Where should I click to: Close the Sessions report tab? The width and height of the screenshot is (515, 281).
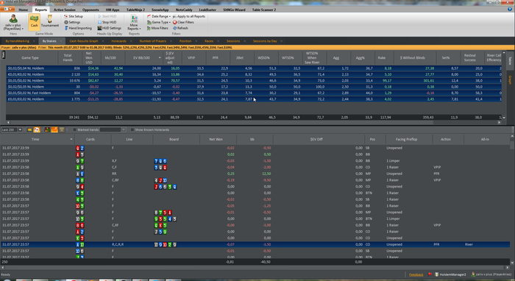(244, 41)
